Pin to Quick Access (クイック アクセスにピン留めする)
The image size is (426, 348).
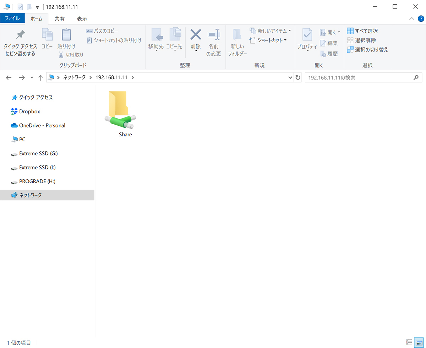[21, 43]
